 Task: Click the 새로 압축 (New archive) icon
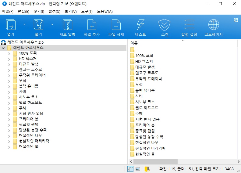[67, 24]
